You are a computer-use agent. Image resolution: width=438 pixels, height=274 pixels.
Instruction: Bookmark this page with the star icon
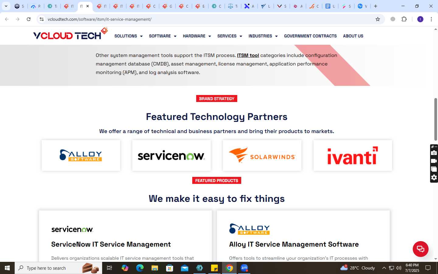(378, 19)
